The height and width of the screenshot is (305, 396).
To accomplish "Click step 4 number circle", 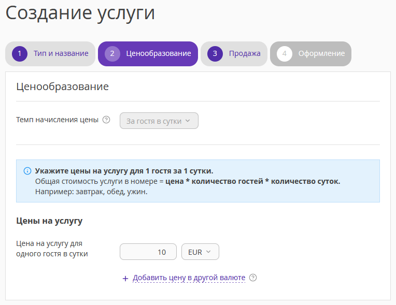I will (x=285, y=54).
